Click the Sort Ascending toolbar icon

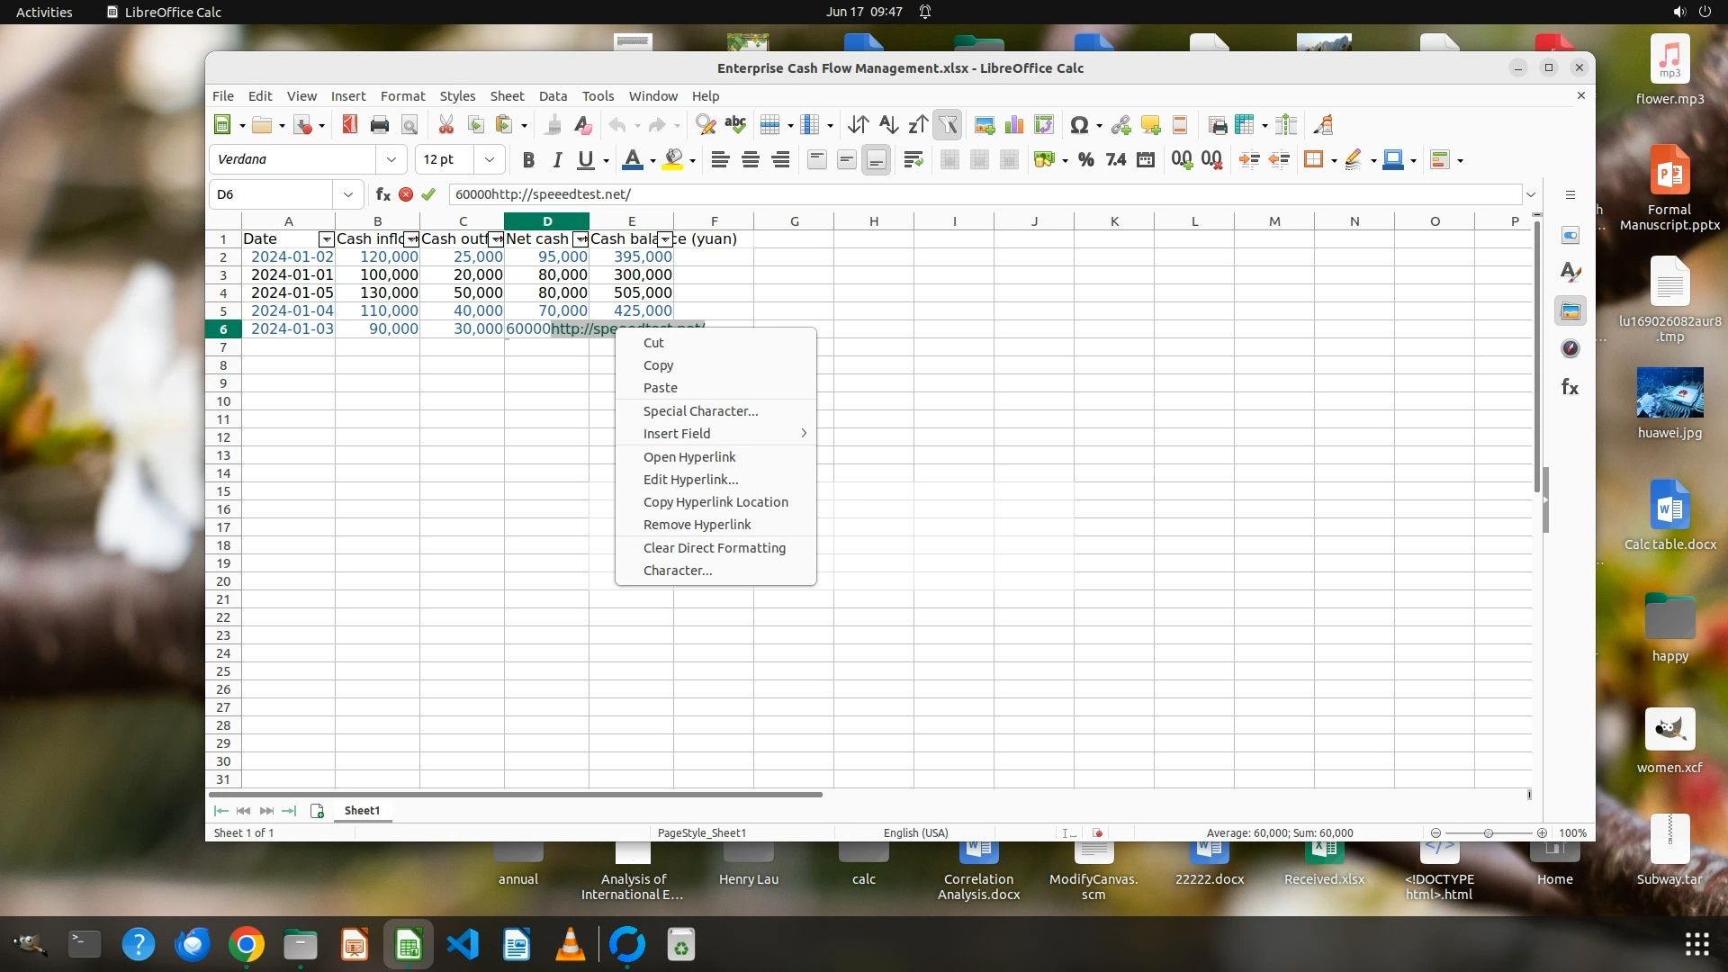(888, 125)
